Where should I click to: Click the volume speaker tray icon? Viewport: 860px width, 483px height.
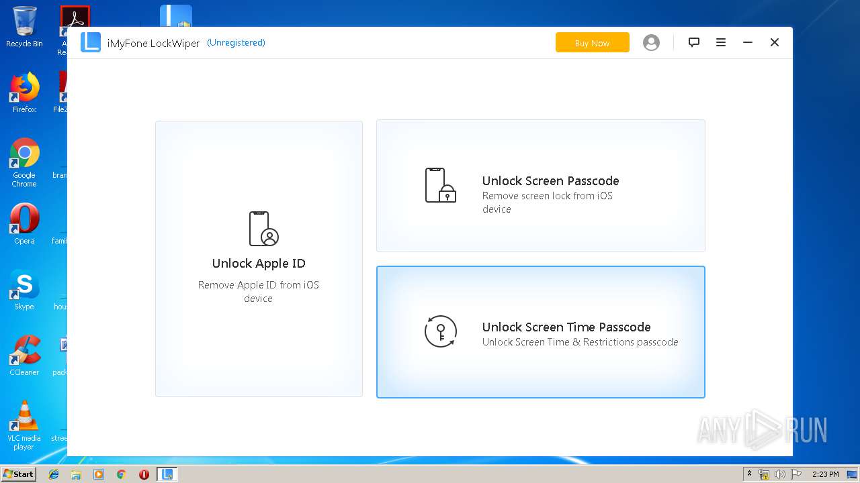click(780, 474)
